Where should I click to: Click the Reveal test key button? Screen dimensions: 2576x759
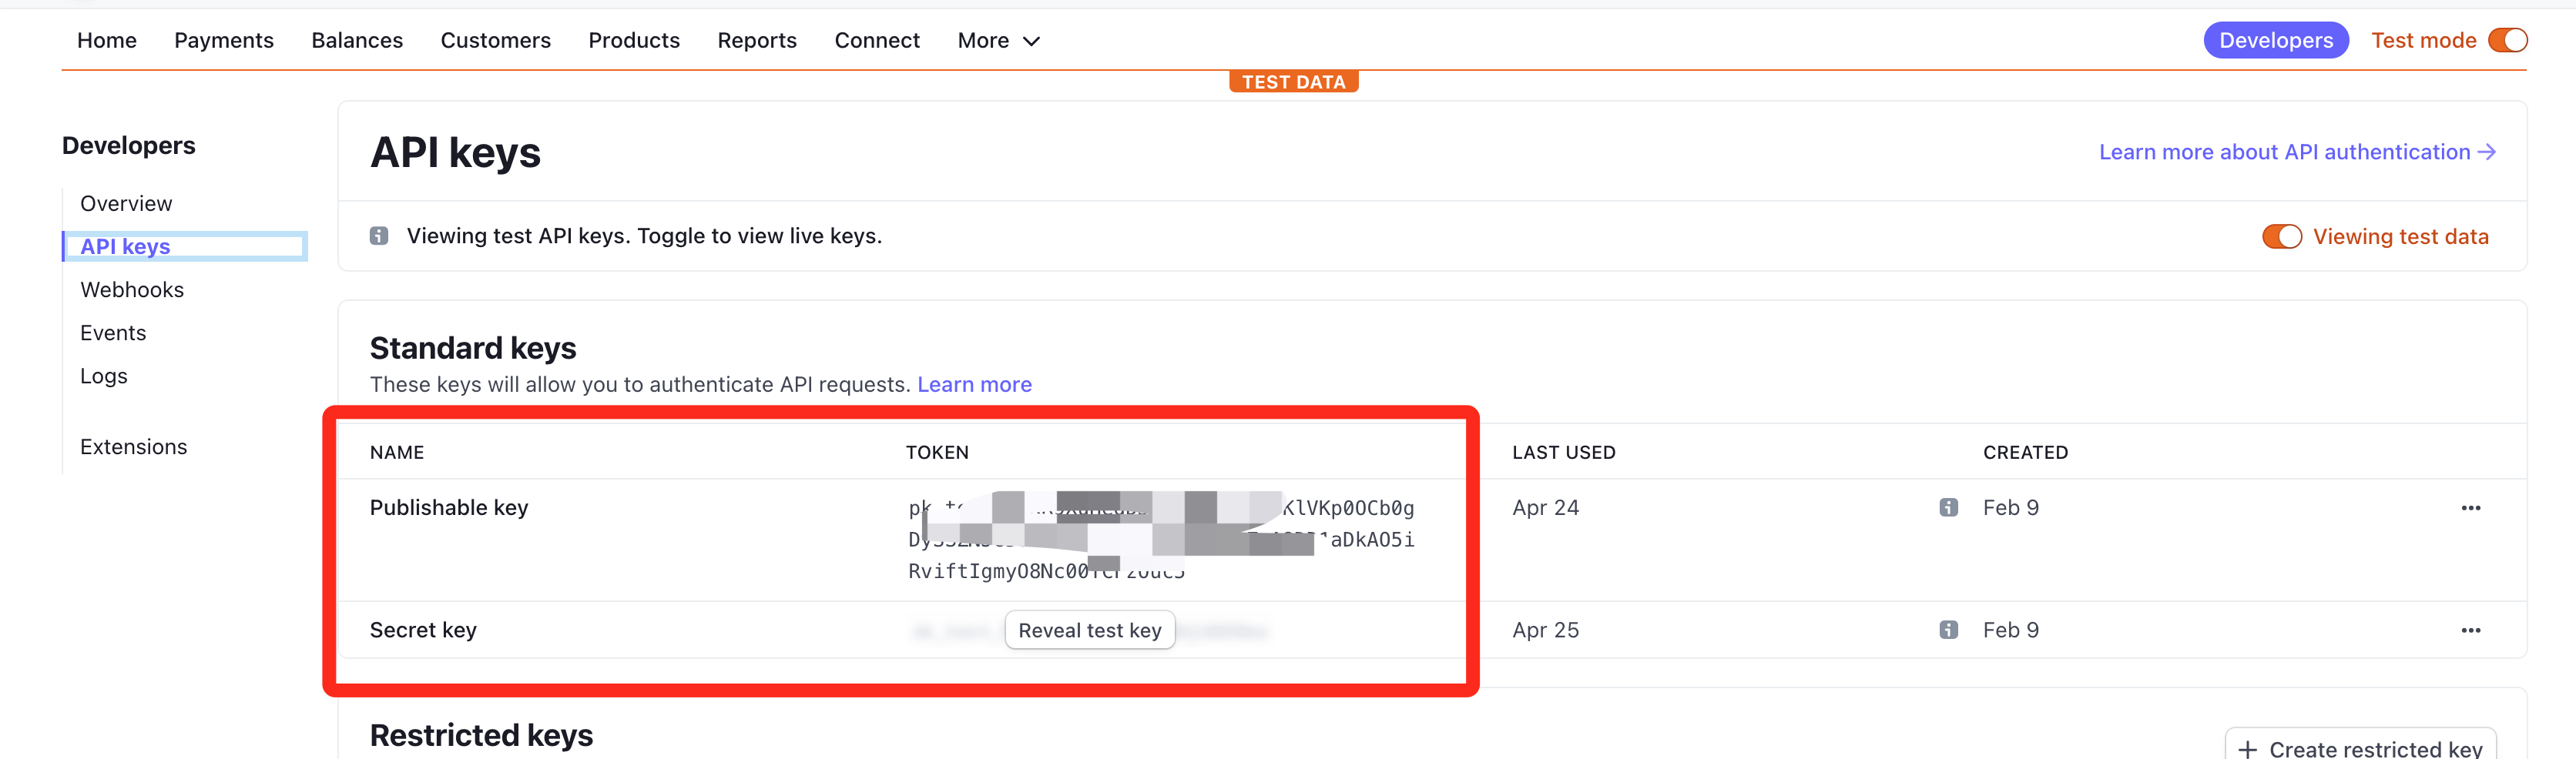pyautogui.click(x=1089, y=630)
